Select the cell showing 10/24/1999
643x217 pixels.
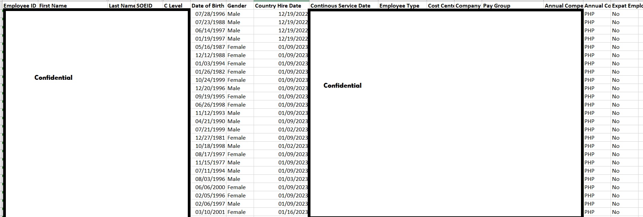(x=210, y=80)
